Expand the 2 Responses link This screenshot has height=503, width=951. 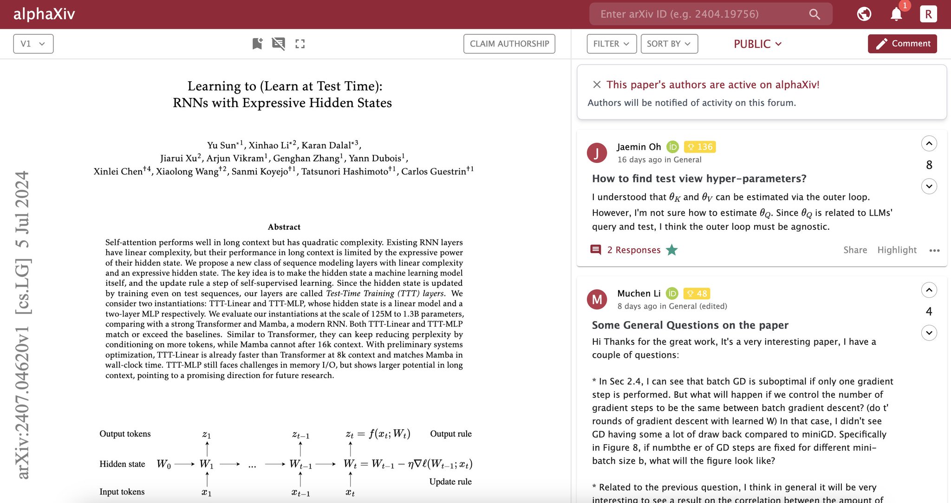coord(633,250)
